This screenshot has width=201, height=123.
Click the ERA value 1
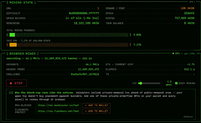(98, 8)
